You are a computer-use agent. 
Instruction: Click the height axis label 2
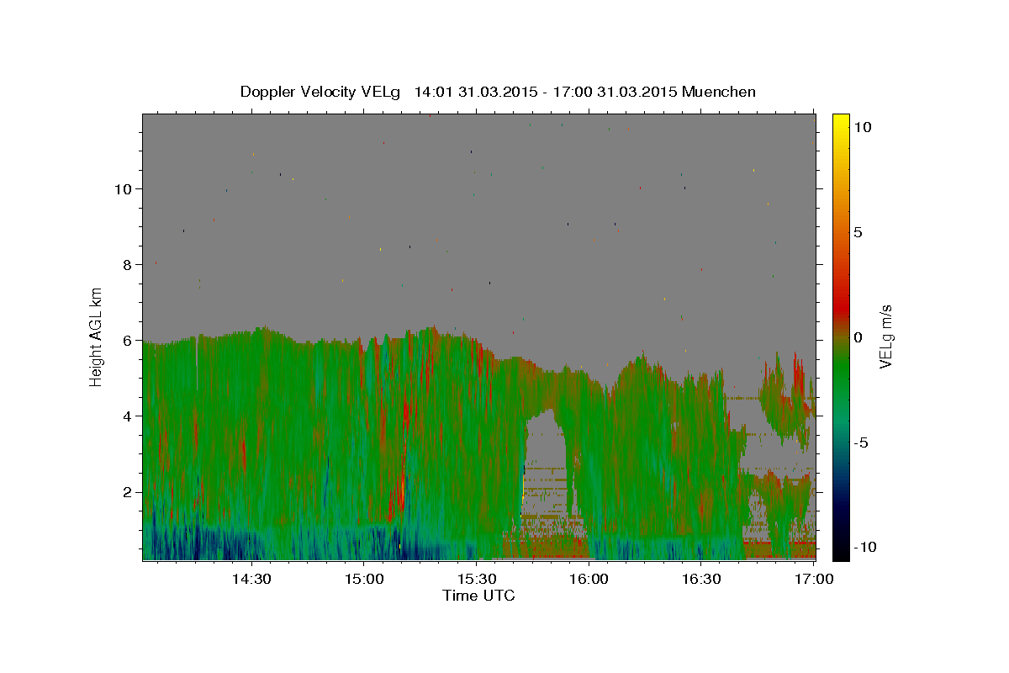[127, 491]
